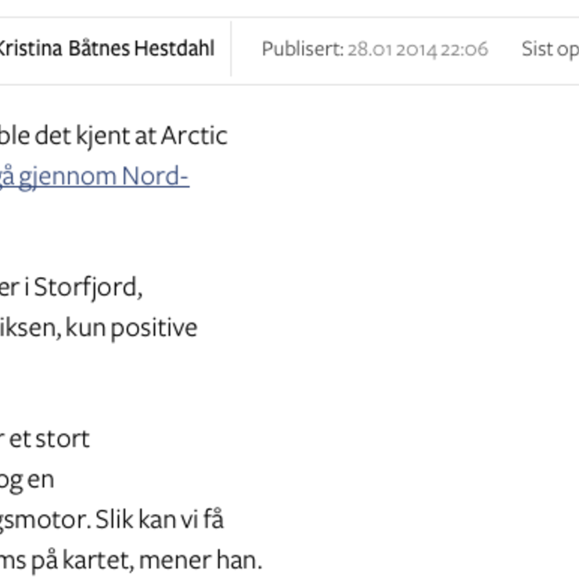Screen dimensions: 579x579
Task: Click the 'Publisert:' label
Action: click(303, 49)
